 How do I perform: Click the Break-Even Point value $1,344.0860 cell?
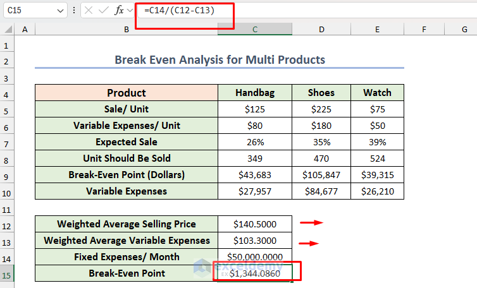pyautogui.click(x=254, y=273)
